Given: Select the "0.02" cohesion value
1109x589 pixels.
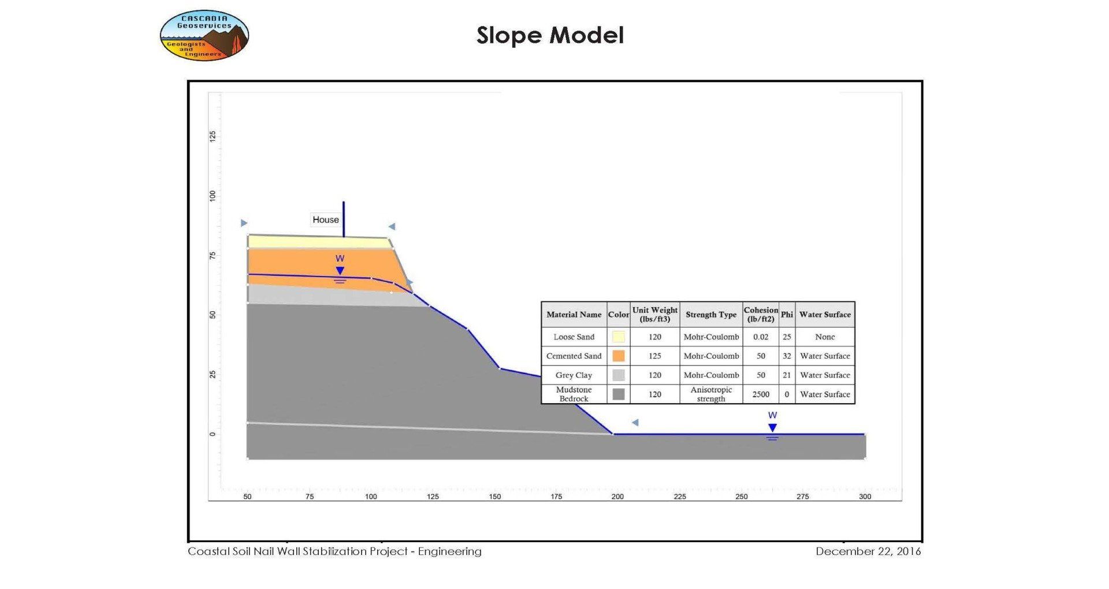Looking at the screenshot, I should (x=761, y=337).
